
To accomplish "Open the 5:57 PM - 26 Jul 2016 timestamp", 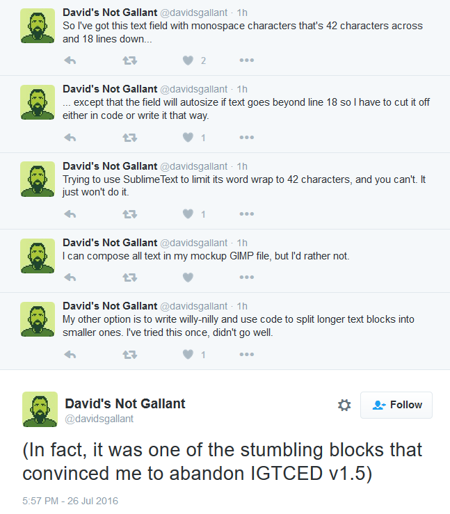I will point(70,501).
